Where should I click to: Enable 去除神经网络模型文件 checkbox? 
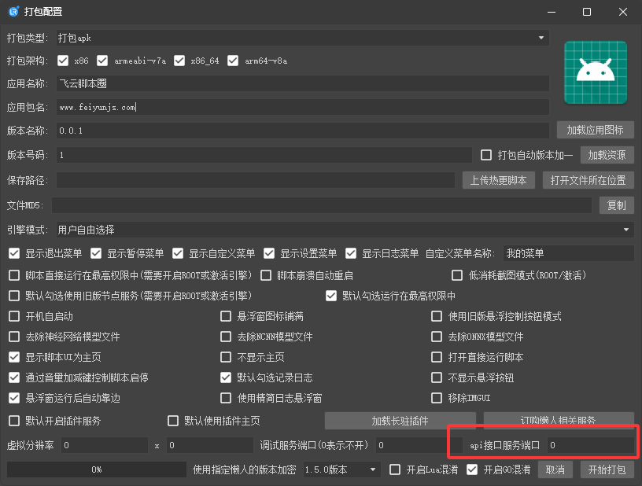14,337
